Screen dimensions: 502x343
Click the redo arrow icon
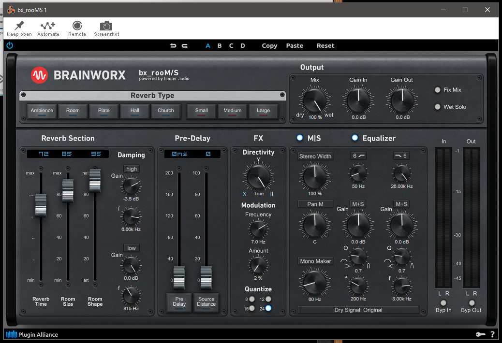[185, 46]
